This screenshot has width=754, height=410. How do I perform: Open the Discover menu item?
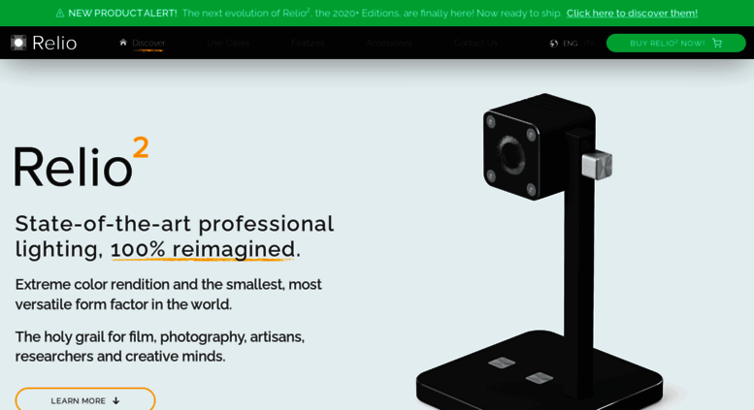coord(148,44)
